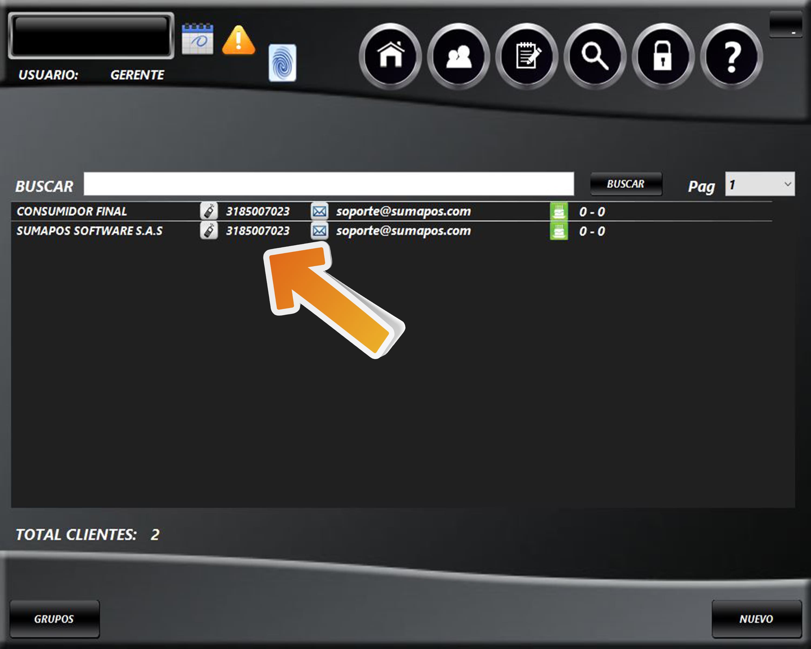Select the CONSUMIDOR FINAL client row
Screen dimensions: 811x649
coord(72,211)
